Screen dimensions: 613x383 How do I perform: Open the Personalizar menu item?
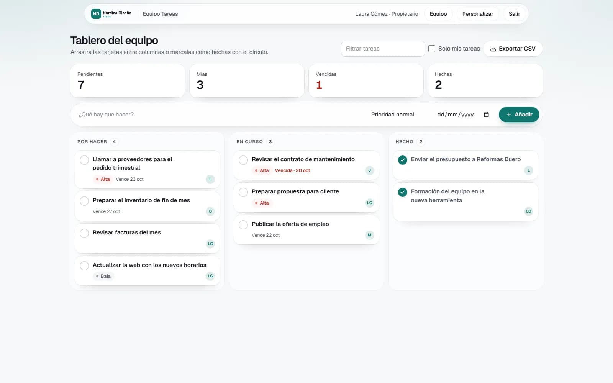478,14
